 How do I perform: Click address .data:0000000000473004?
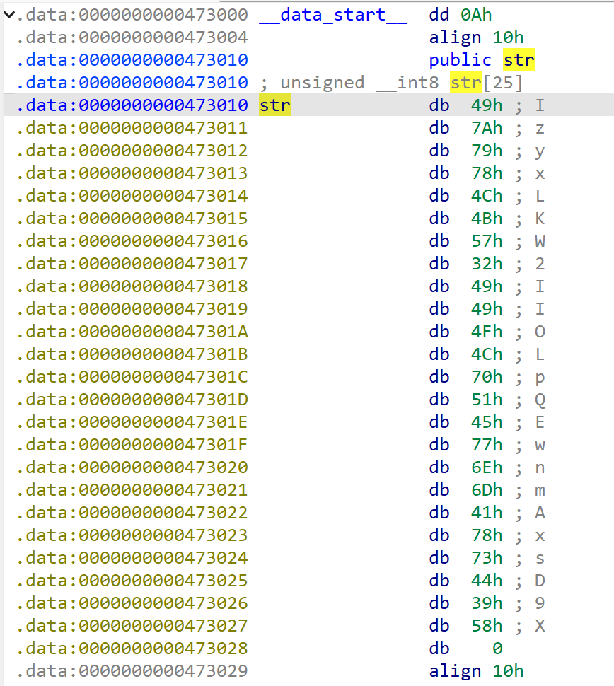(x=132, y=37)
